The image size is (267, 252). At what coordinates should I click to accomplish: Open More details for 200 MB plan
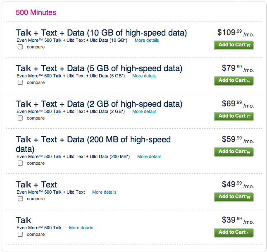point(149,156)
